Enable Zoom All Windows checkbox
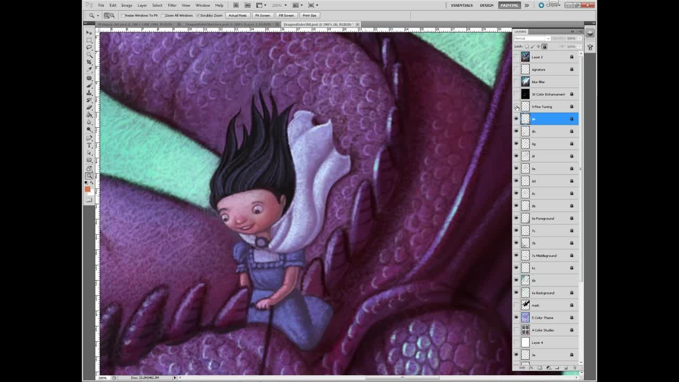Viewport: 679px width, 382px height. point(163,15)
